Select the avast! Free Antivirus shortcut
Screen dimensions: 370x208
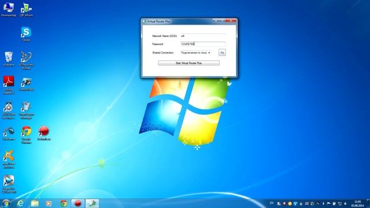coord(9,159)
